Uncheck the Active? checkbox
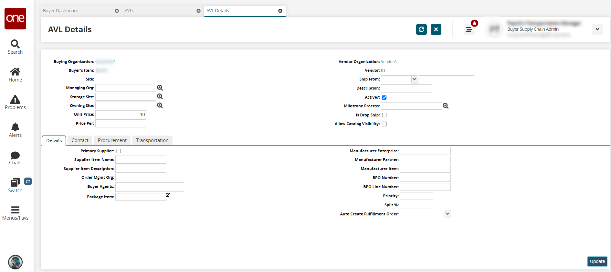The image size is (611, 272). click(384, 97)
